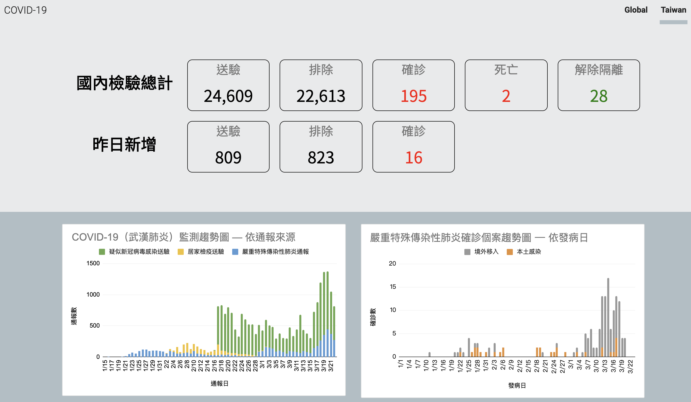Click the 解除隔離 28 card
Image resolution: width=691 pixels, height=402 pixels.
pos(599,85)
